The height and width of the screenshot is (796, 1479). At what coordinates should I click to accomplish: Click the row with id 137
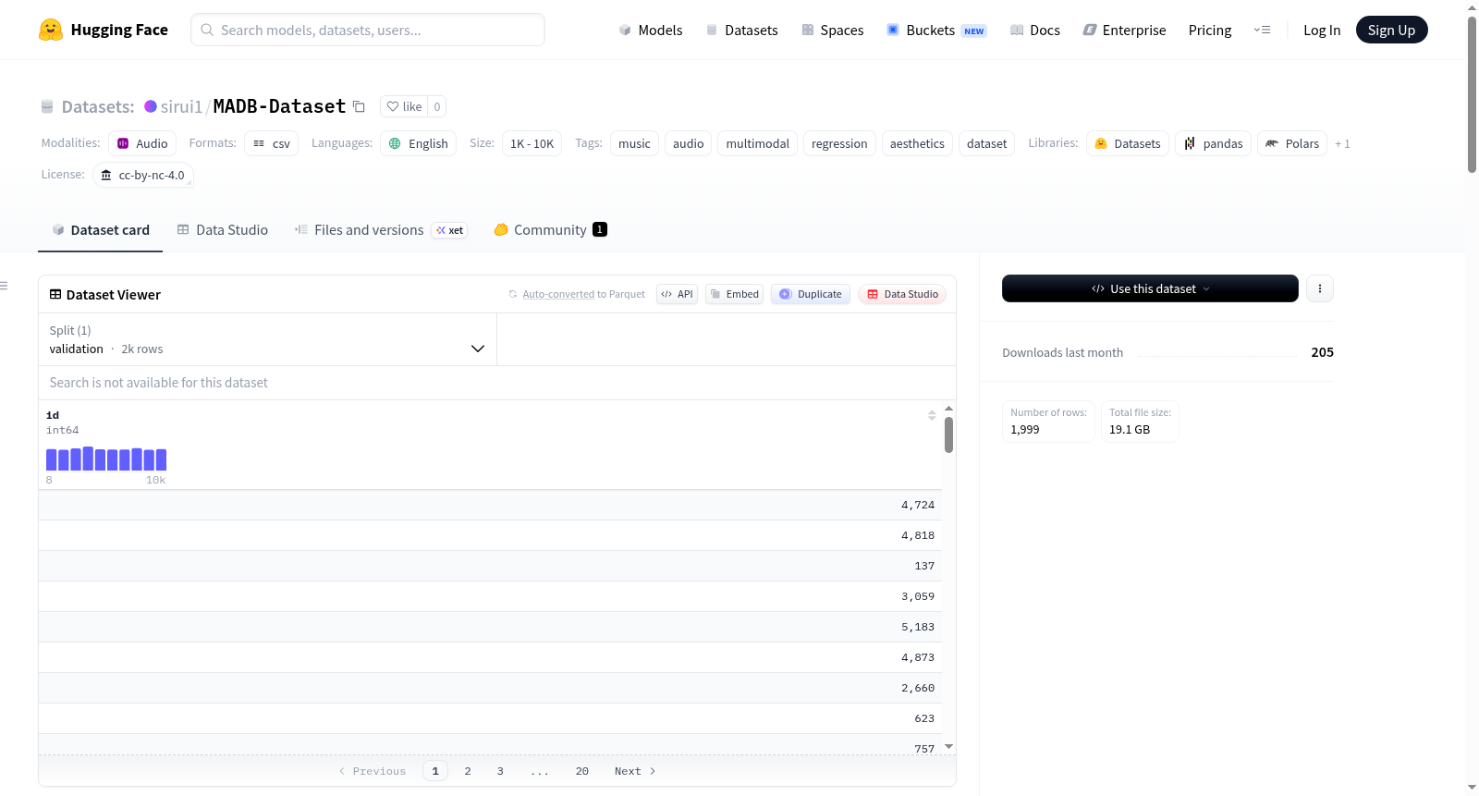[x=490, y=566]
